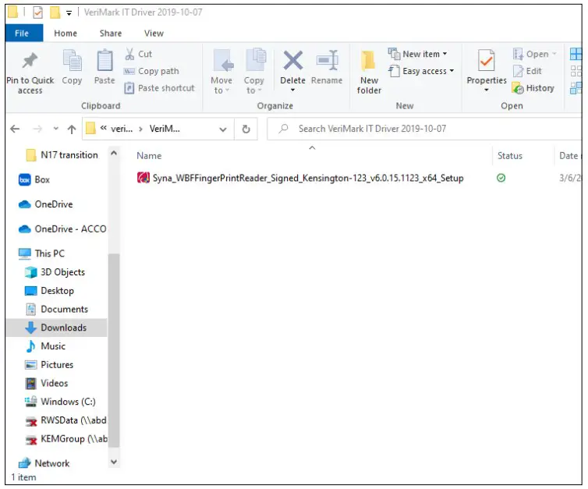The image size is (588, 489).
Task: Open the Pictures folder
Action: (x=49, y=364)
